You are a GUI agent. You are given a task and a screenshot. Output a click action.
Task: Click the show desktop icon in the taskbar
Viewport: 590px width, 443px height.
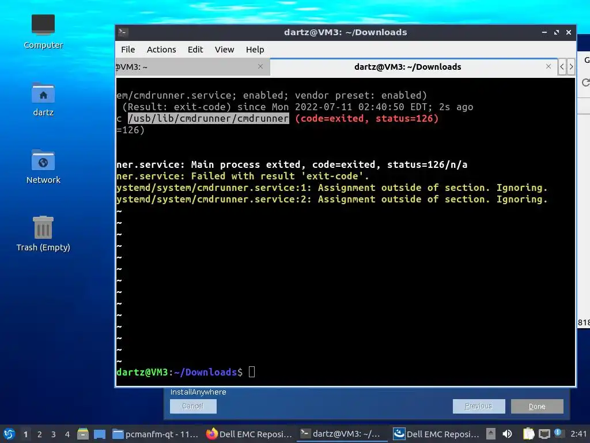[x=99, y=434]
